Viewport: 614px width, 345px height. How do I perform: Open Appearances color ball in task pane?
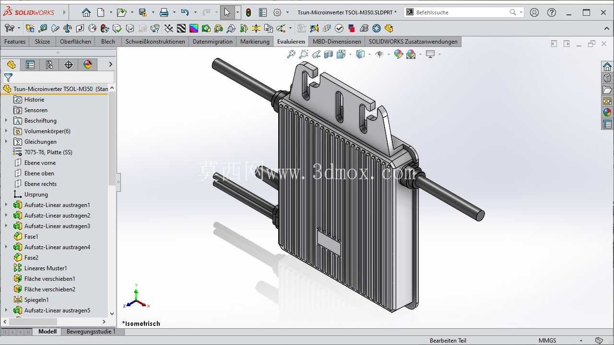[607, 113]
